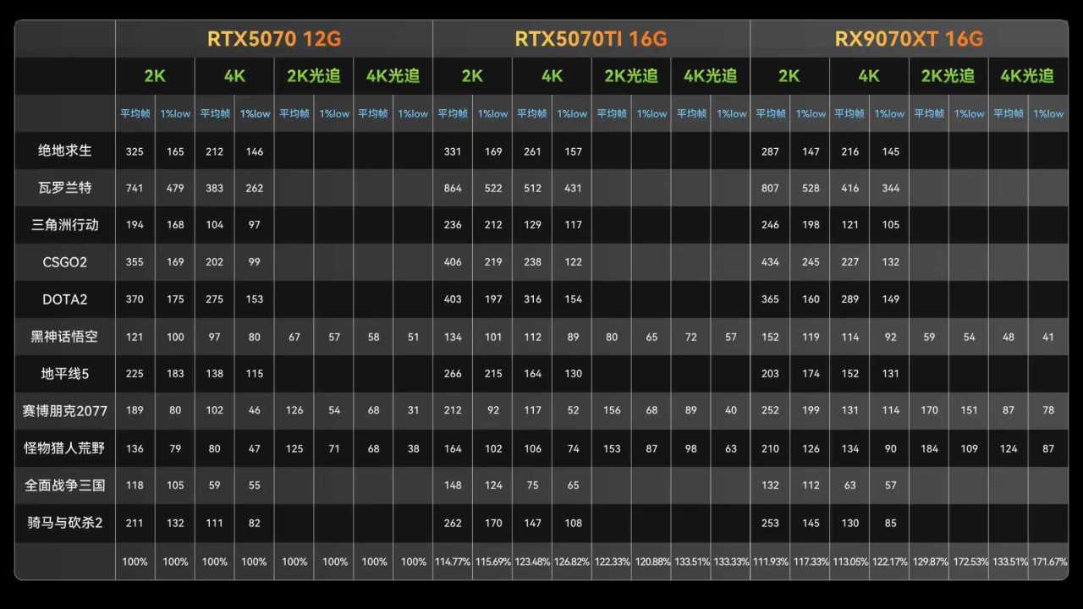The image size is (1083, 609).
Task: Click the 瓦罗兰特 row label
Action: (65, 188)
